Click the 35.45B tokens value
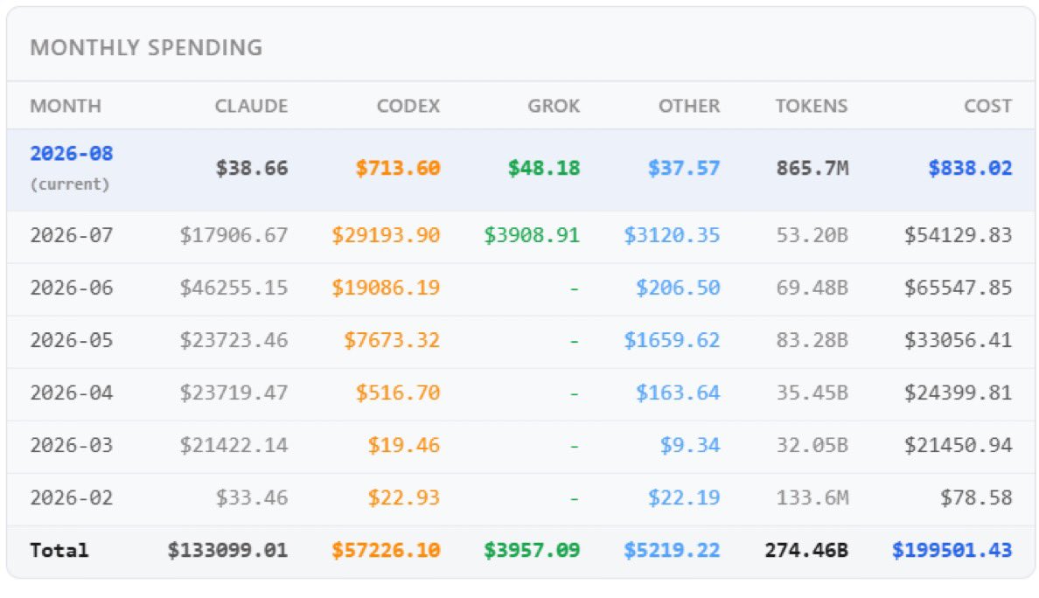Image resolution: width=1039 pixels, height=598 pixels. 812,393
